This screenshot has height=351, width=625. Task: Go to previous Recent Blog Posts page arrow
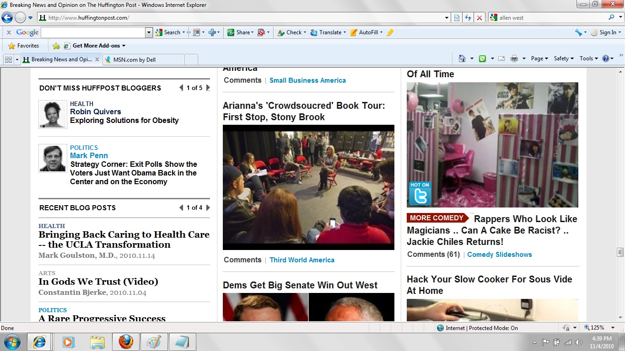coord(181,207)
